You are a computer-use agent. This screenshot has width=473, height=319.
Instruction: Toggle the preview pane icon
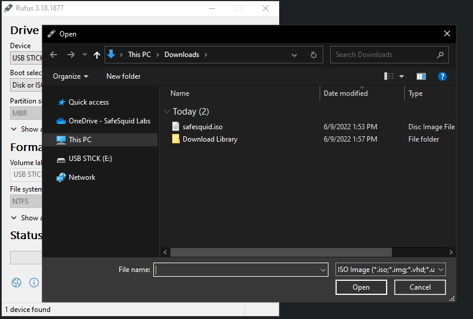(x=421, y=76)
